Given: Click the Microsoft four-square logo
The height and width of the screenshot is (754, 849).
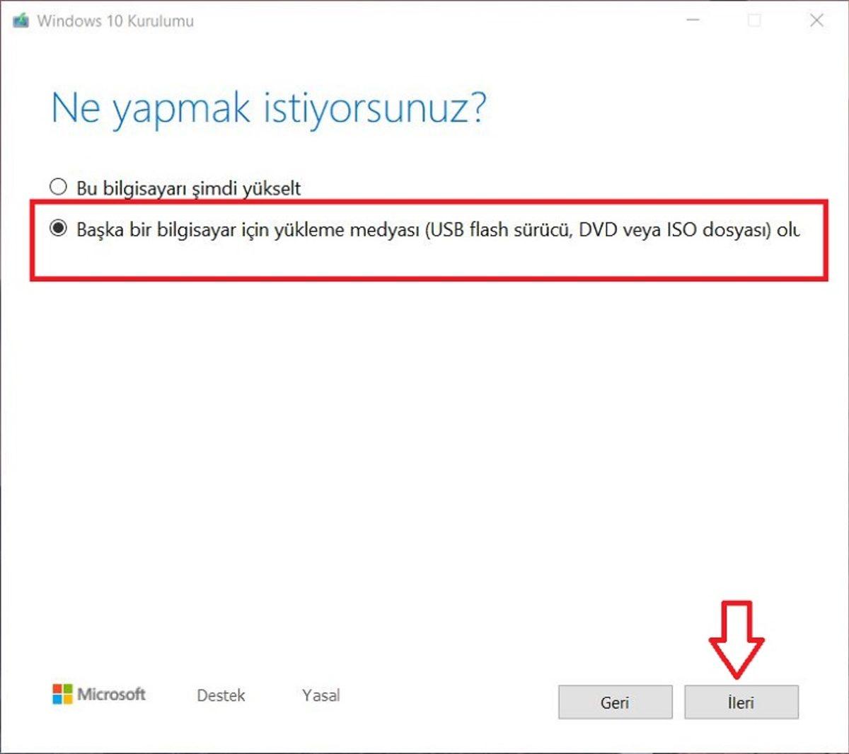Looking at the screenshot, I should click(63, 695).
